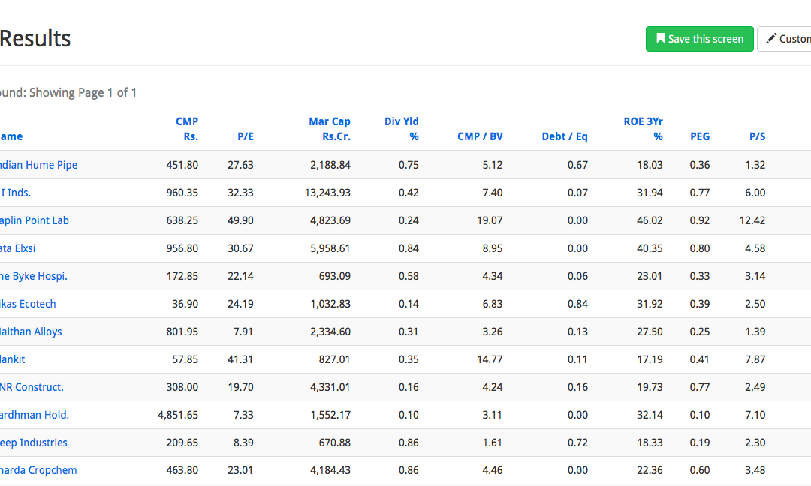Click the 'Showing Page 1 of 1' text

83,92
